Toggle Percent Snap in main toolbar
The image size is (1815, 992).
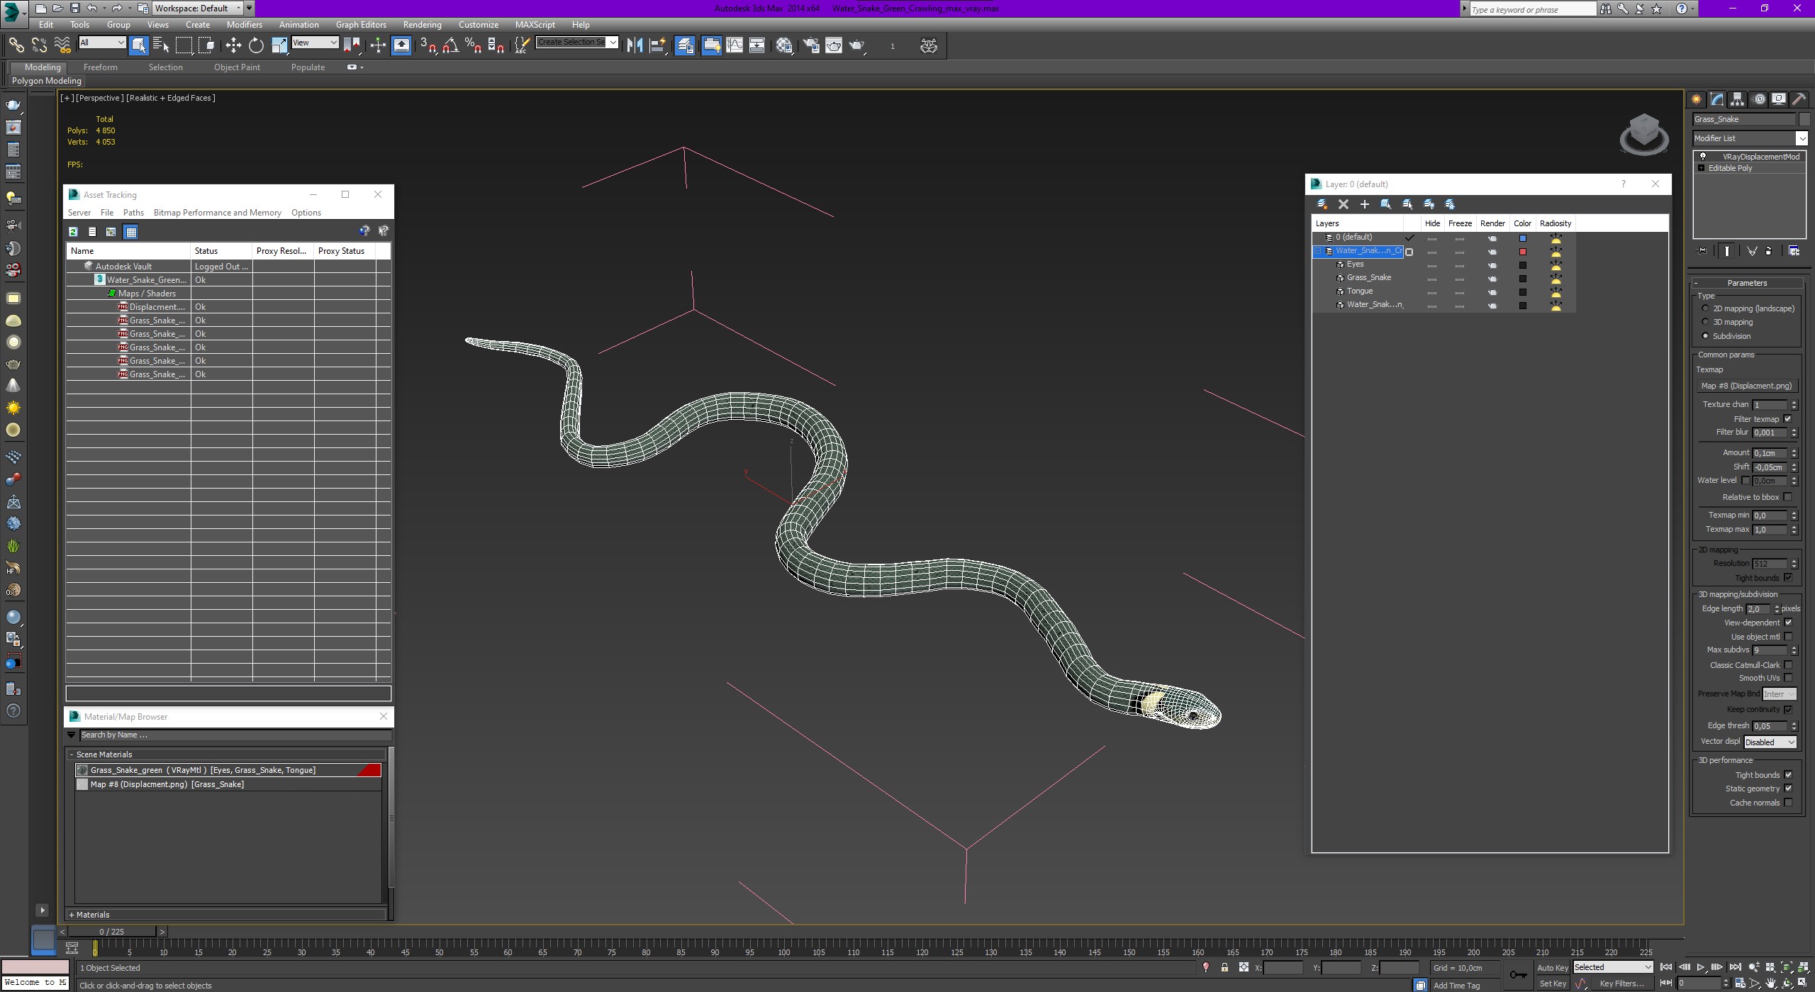pyautogui.click(x=473, y=45)
